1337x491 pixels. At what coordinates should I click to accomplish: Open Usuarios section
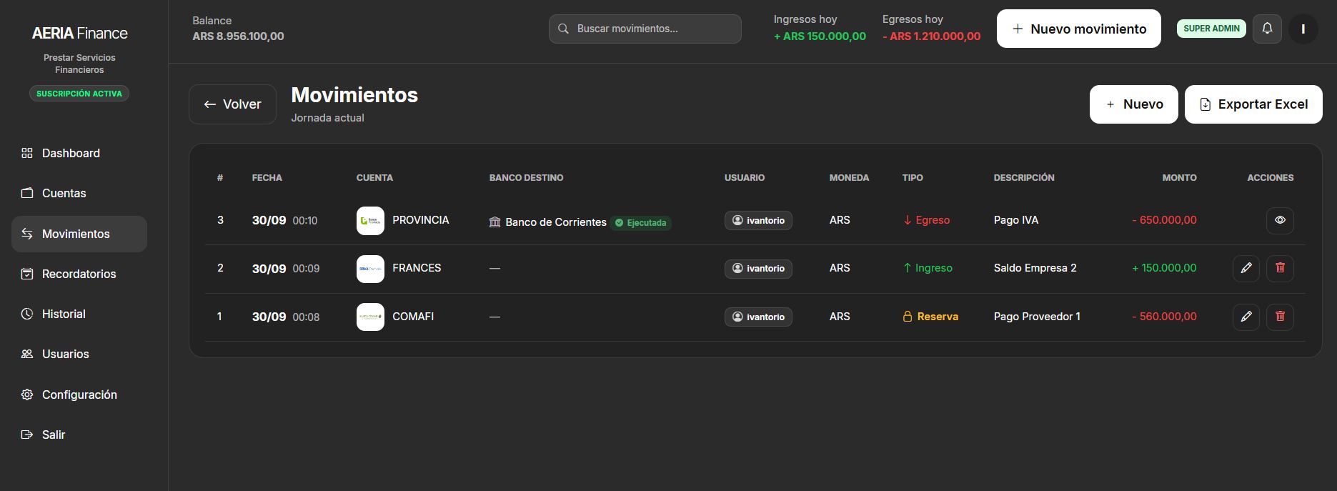[x=79, y=354]
